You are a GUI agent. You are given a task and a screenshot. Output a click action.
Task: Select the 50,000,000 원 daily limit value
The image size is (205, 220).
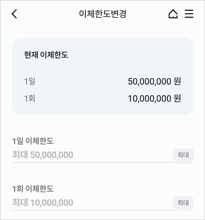pos(155,81)
